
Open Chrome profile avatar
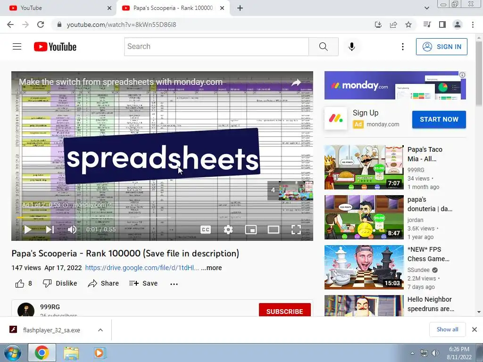458,25
